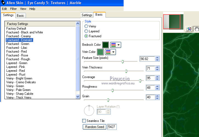Click the Basic tab in right panel
The height and width of the screenshot is (137, 199).
(x=99, y=15)
